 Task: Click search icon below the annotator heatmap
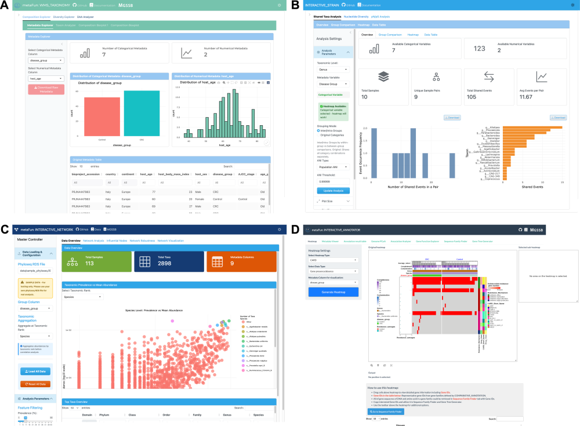(x=372, y=365)
